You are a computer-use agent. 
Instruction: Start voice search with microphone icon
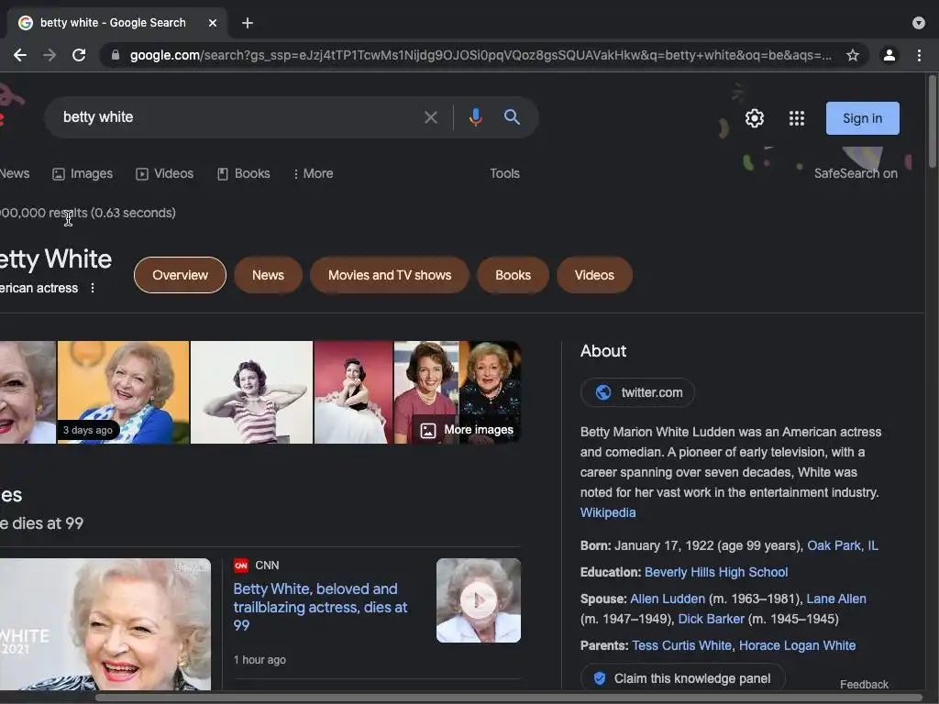476,117
